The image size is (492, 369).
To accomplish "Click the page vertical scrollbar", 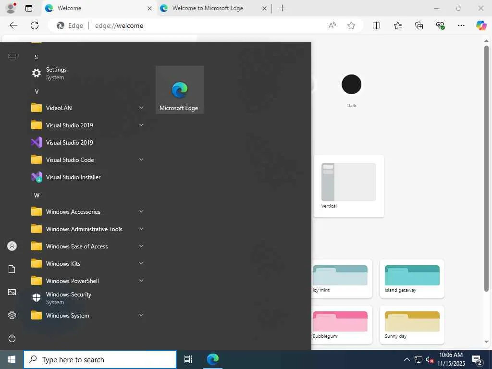I will [x=486, y=169].
